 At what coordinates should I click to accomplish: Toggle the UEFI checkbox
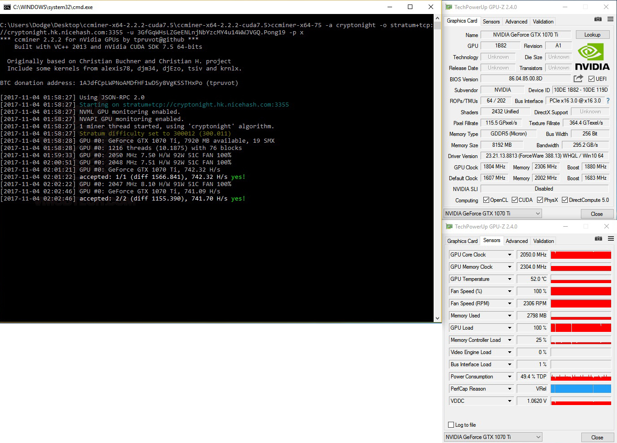tap(591, 79)
